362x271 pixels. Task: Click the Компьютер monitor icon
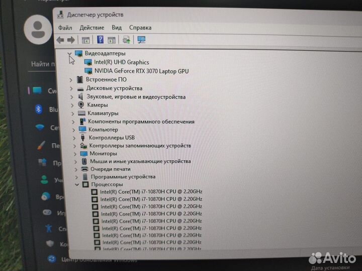point(82,129)
